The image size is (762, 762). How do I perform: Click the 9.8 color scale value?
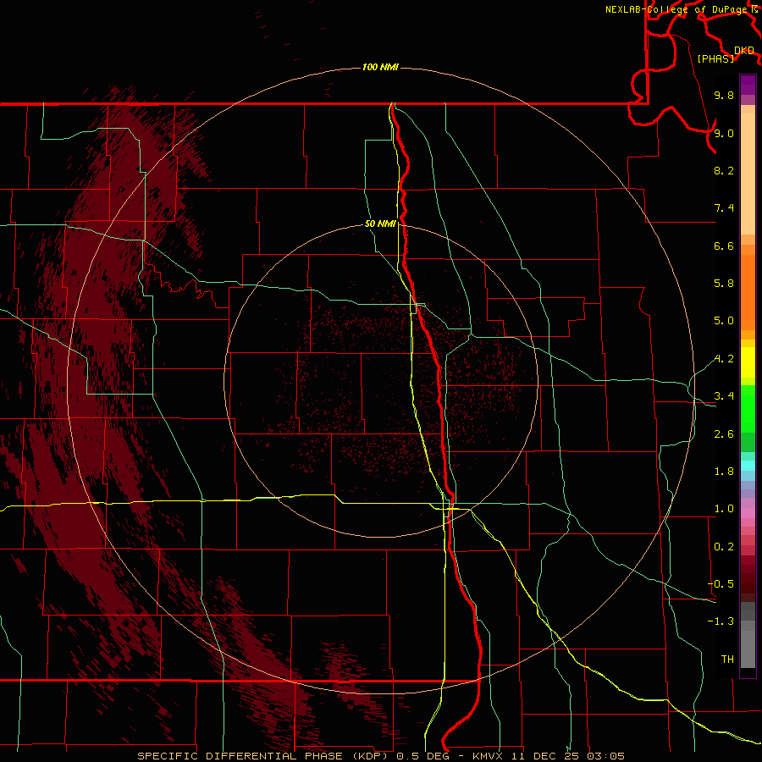pyautogui.click(x=724, y=95)
